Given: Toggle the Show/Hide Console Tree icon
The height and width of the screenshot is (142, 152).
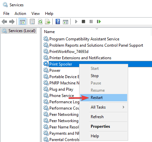Looking at the screenshot, I should click(22, 22).
